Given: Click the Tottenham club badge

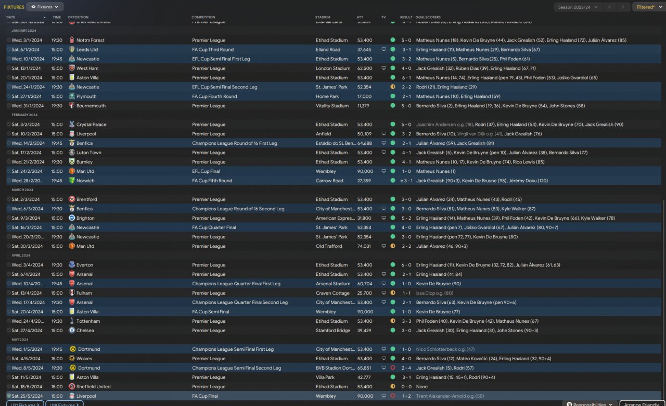Looking at the screenshot, I should [x=72, y=321].
